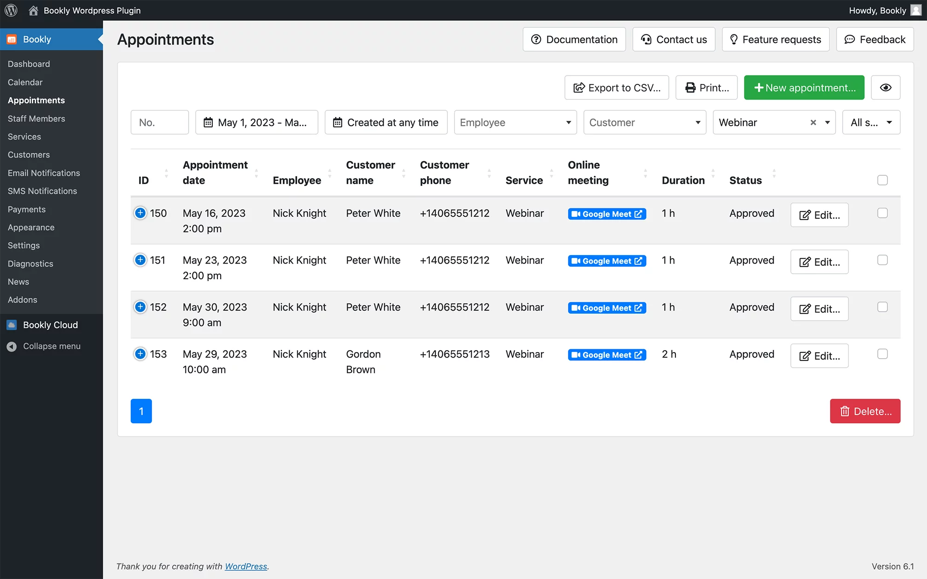Click the Print button
Screen dimensions: 927x579
click(x=706, y=88)
